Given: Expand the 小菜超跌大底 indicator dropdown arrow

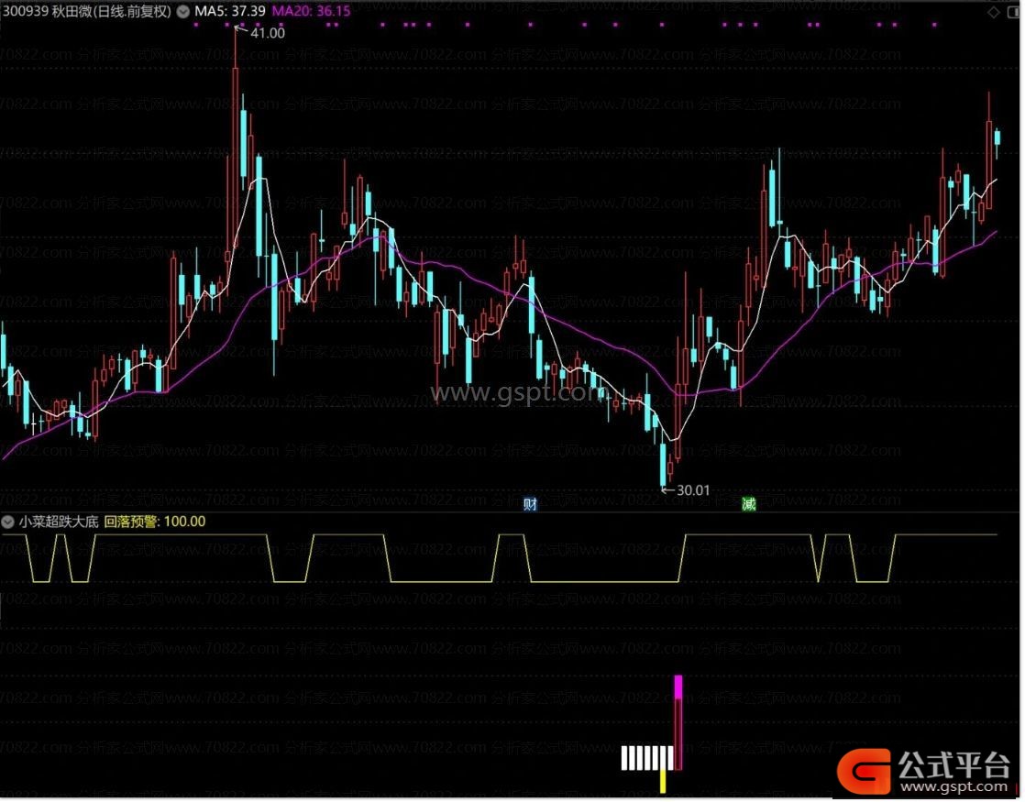Looking at the screenshot, I should click(x=9, y=522).
